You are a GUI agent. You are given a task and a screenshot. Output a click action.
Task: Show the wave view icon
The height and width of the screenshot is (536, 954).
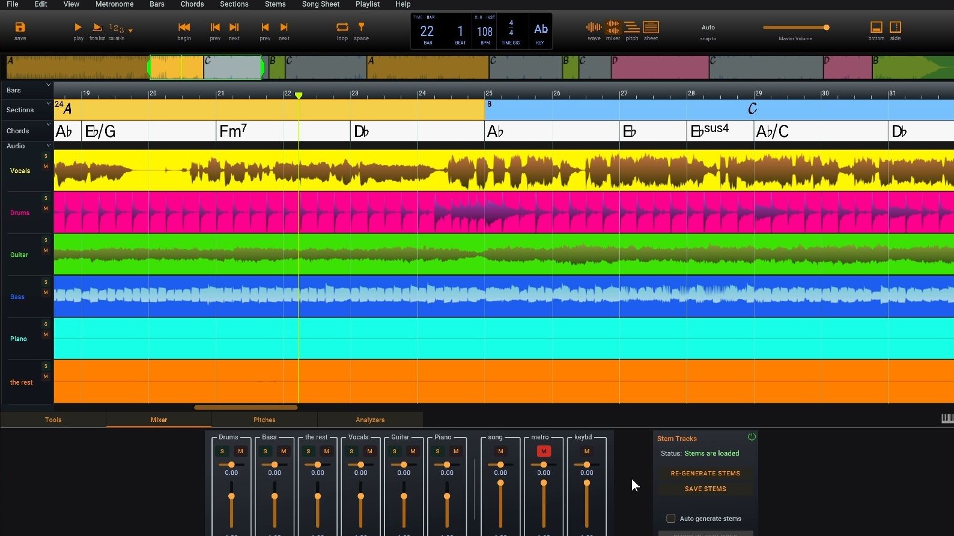click(x=594, y=28)
